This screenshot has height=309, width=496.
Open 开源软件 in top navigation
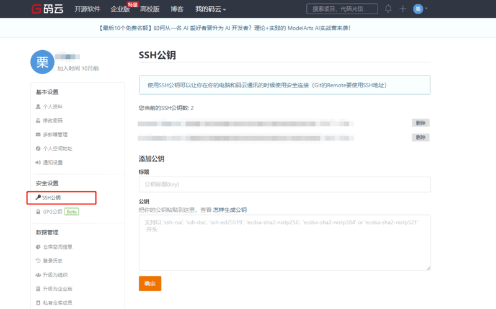[x=87, y=9]
